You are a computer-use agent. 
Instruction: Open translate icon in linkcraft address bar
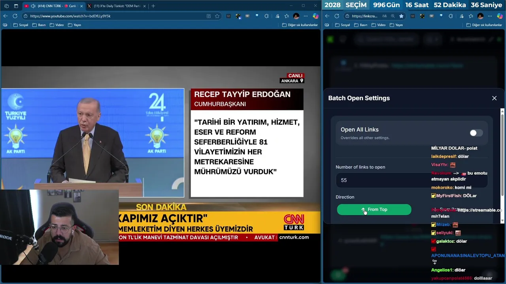(x=385, y=16)
